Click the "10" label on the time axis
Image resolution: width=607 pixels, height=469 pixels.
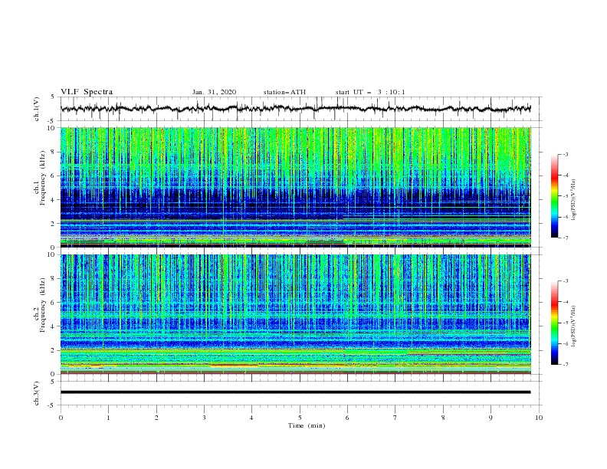click(x=539, y=418)
